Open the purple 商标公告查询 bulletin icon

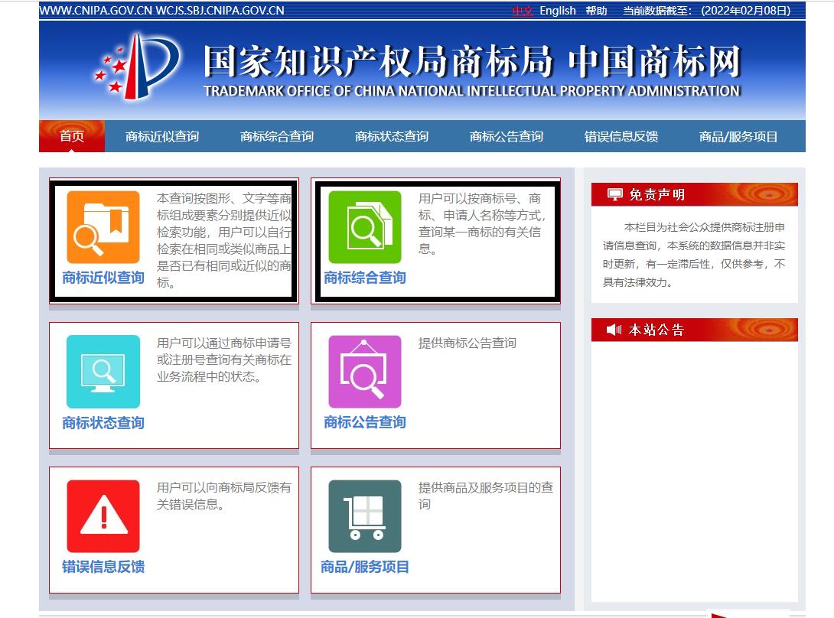[x=365, y=372]
